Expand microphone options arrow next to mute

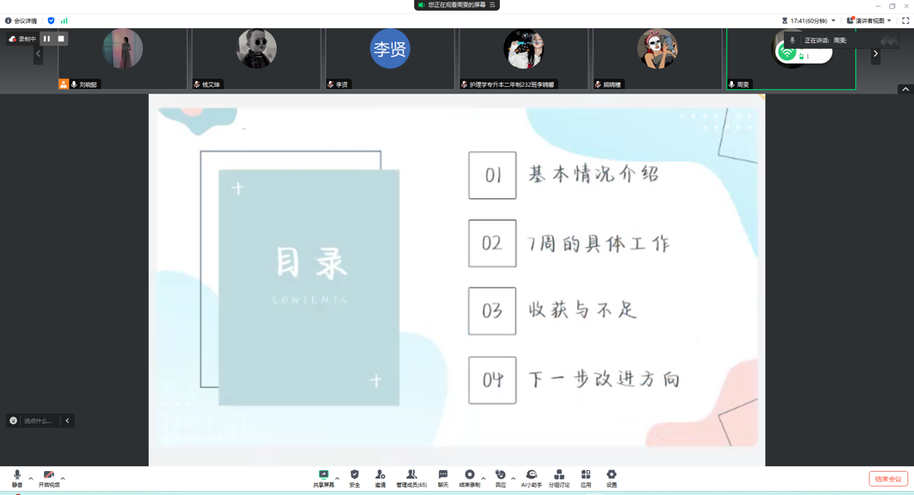point(31,478)
